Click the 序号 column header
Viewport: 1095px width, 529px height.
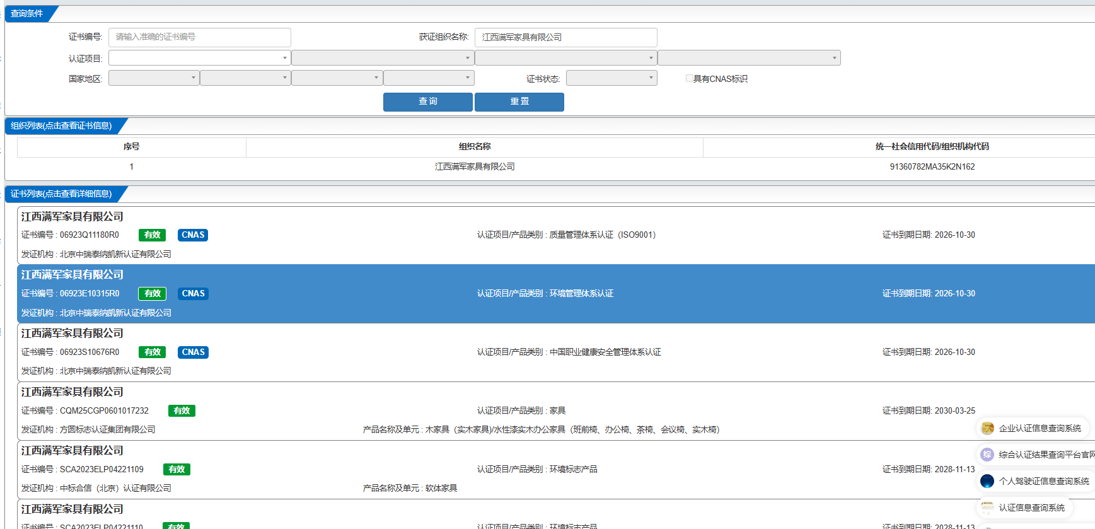[x=131, y=147]
